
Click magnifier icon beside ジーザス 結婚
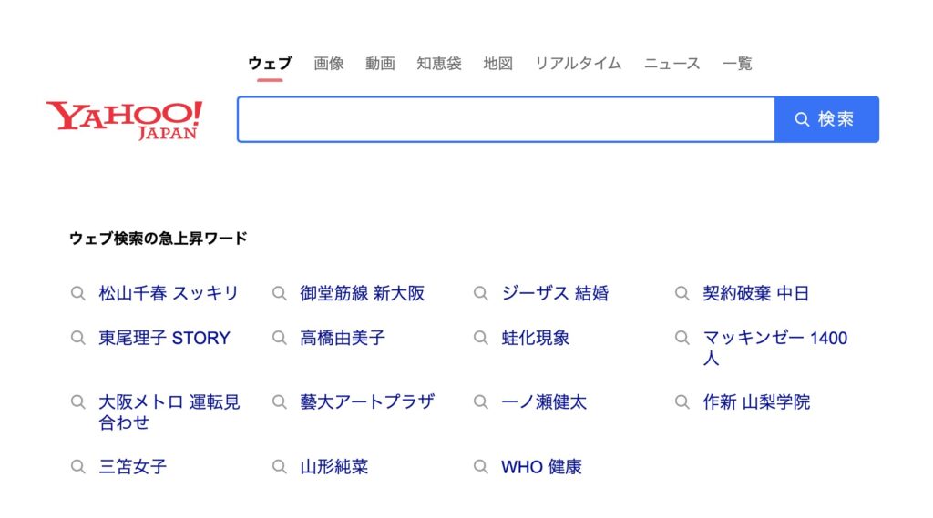(481, 293)
